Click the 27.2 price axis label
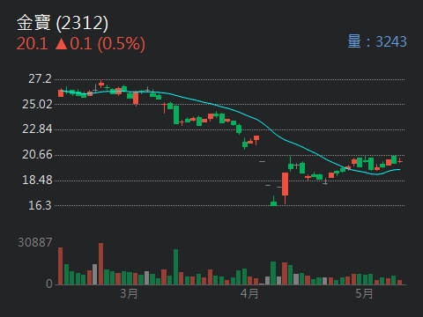This screenshot has width=423, height=317. [40, 78]
